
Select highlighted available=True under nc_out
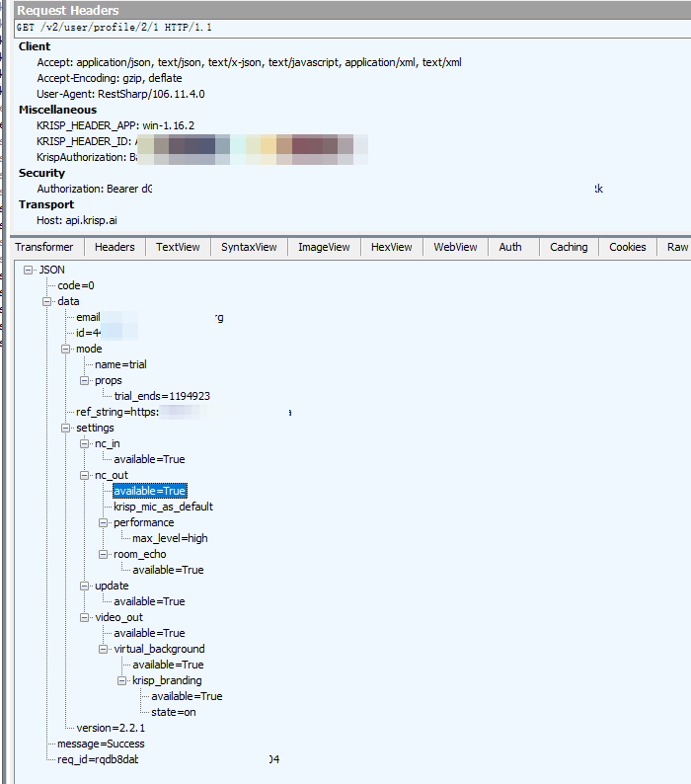[149, 491]
